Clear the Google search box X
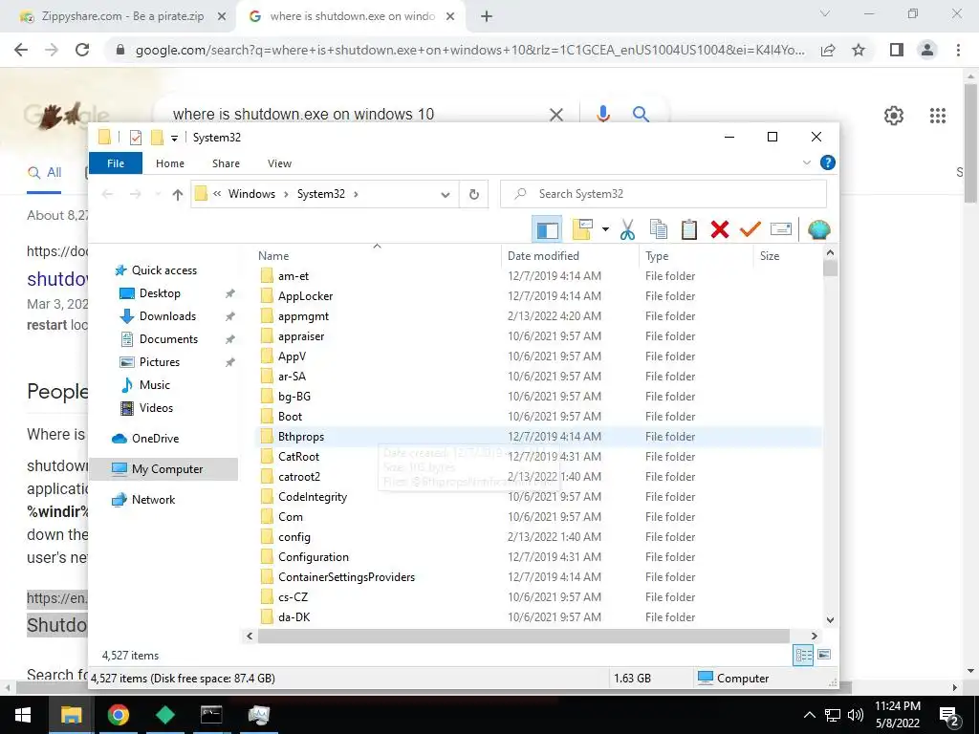 555,115
